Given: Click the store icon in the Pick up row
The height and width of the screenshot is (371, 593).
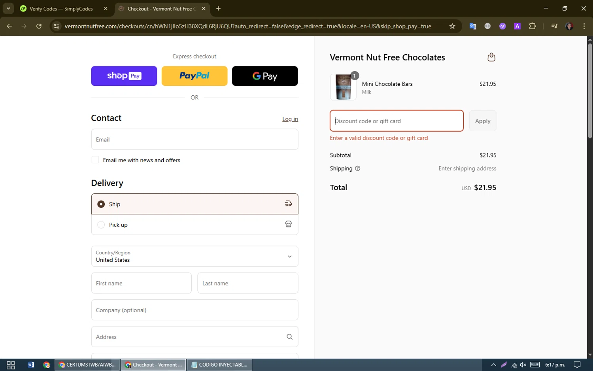Looking at the screenshot, I should 289,224.
